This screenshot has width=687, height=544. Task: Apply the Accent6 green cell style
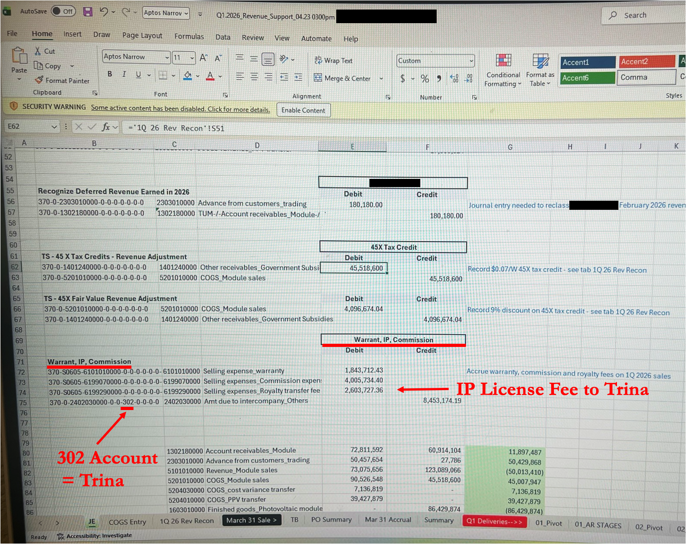587,78
